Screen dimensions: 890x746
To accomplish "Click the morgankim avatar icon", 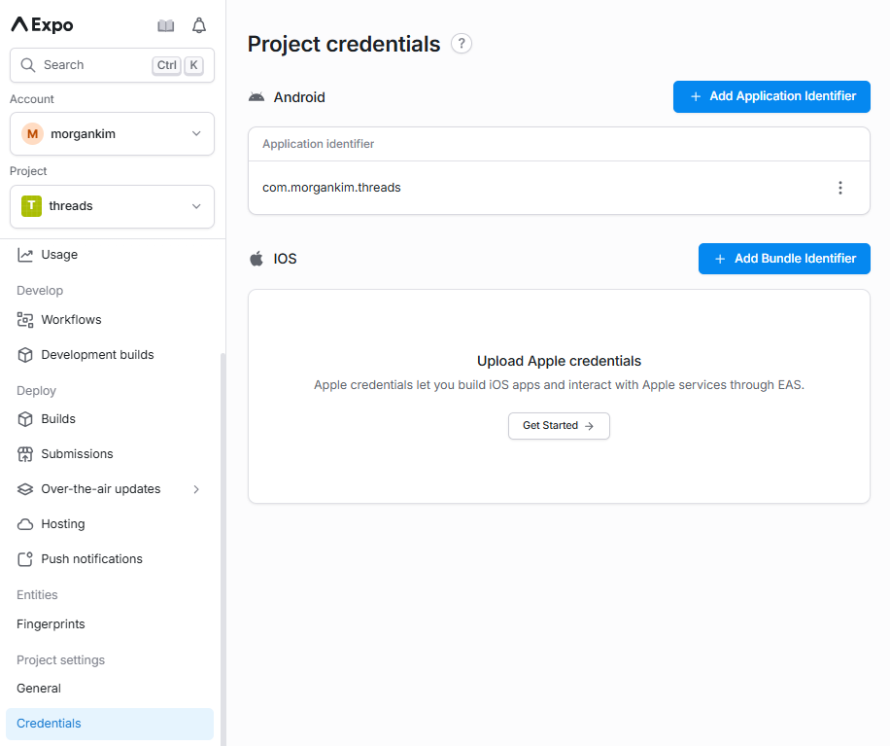I will 32,134.
